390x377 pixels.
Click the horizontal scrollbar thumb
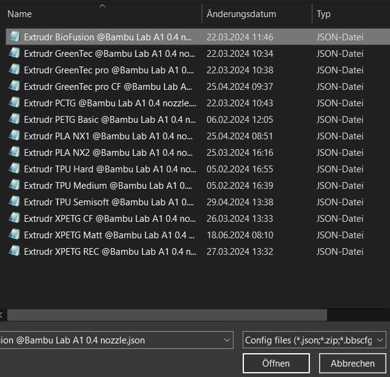point(167,315)
